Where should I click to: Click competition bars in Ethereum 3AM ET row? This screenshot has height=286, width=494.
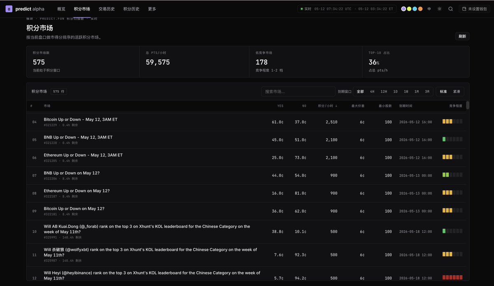click(452, 157)
